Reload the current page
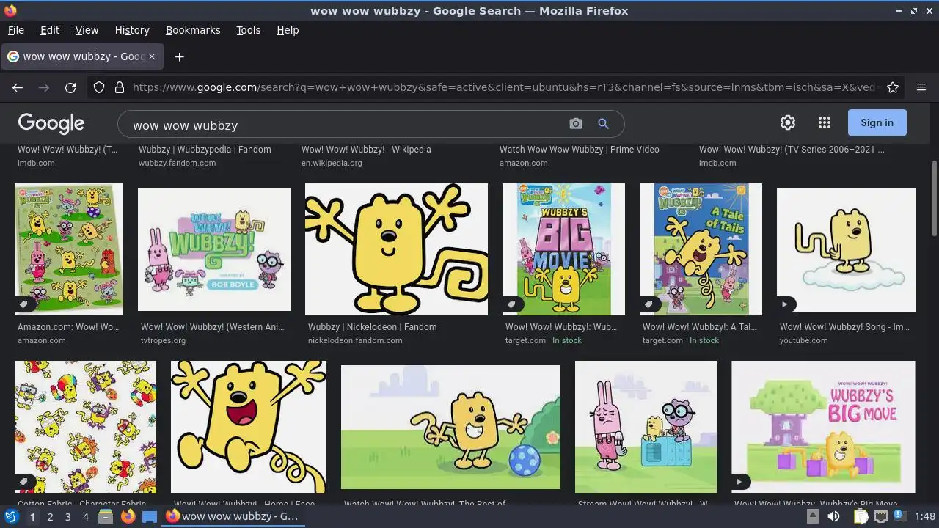The image size is (939, 528). [x=70, y=87]
